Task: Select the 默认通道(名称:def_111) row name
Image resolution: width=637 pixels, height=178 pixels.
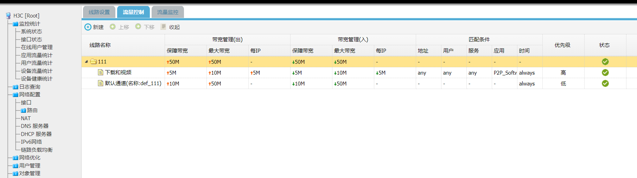Action: 133,83
